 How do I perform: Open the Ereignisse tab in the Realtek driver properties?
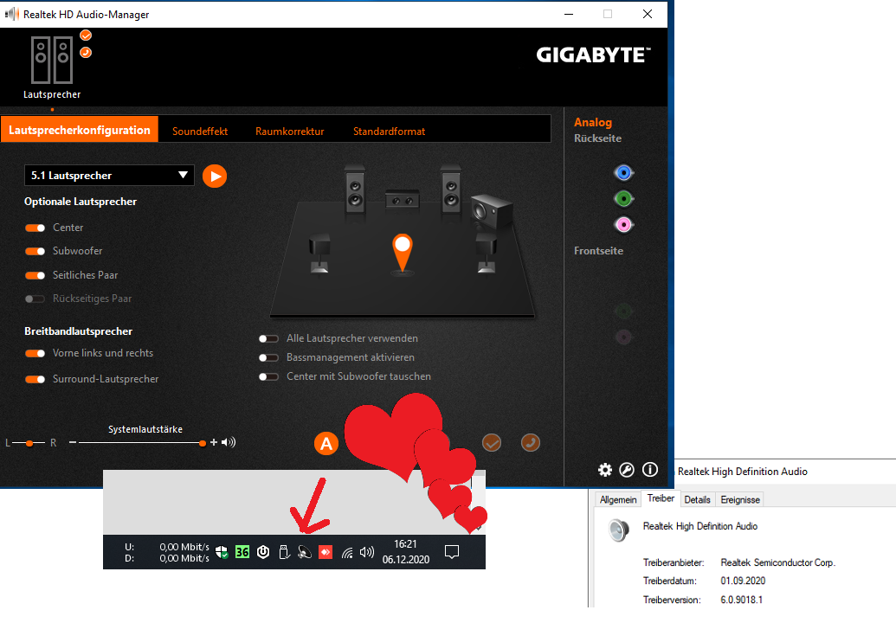[x=740, y=499]
